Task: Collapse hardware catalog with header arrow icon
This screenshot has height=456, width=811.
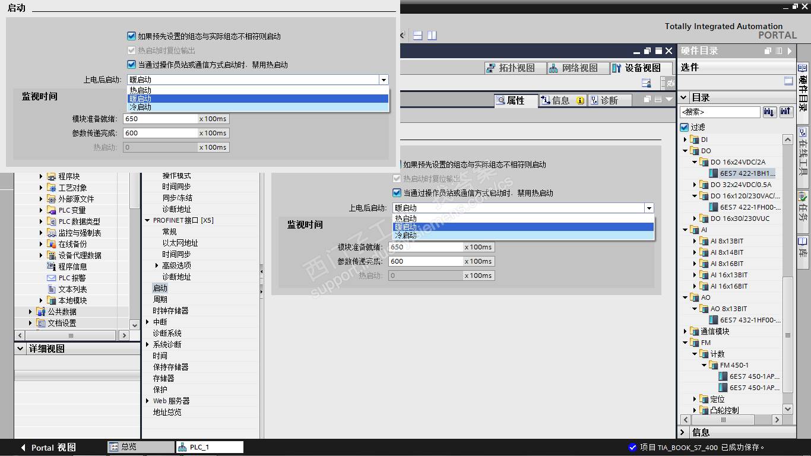Action: pos(790,51)
